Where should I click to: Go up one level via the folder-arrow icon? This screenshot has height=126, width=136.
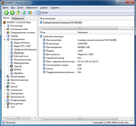pos(18,13)
